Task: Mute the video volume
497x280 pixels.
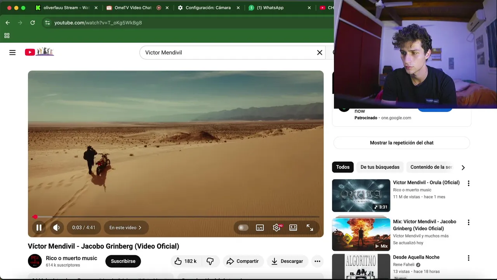Action: [56, 227]
